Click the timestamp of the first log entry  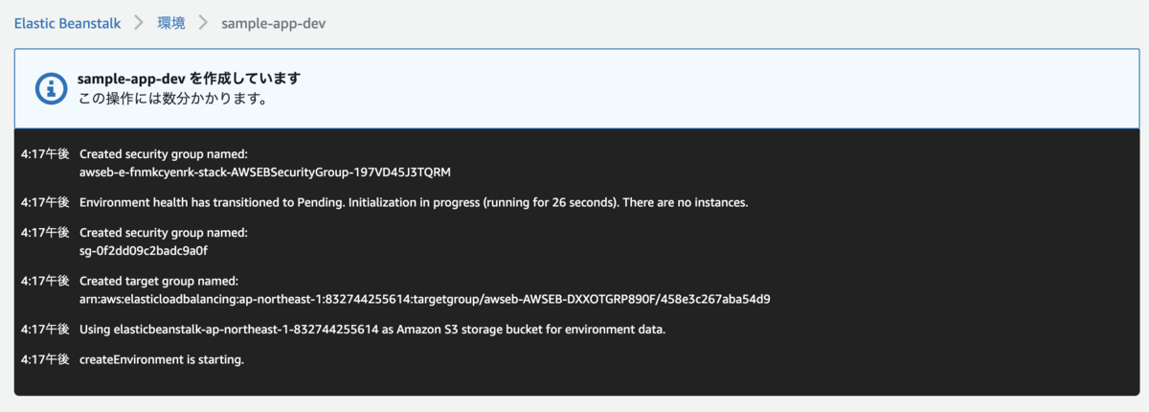45,153
